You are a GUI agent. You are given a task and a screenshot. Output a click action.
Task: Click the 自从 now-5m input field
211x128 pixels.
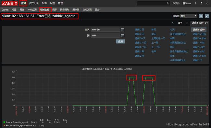[106, 30]
